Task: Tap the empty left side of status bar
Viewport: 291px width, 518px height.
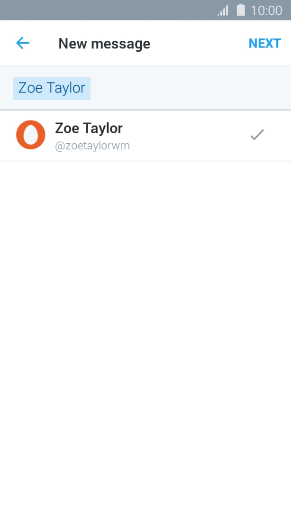Action: click(x=95, y=10)
